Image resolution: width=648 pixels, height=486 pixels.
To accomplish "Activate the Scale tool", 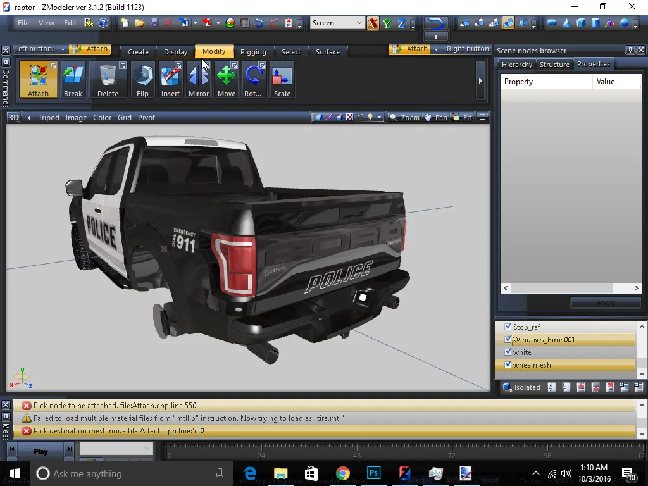I will coord(282,79).
